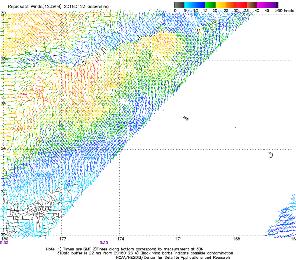Pick the orange 25–30 knots legend segment
Viewport: 296px width, 260px height.
pos(231,5)
